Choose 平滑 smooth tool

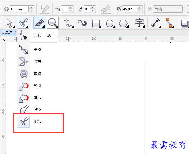pos(37,49)
